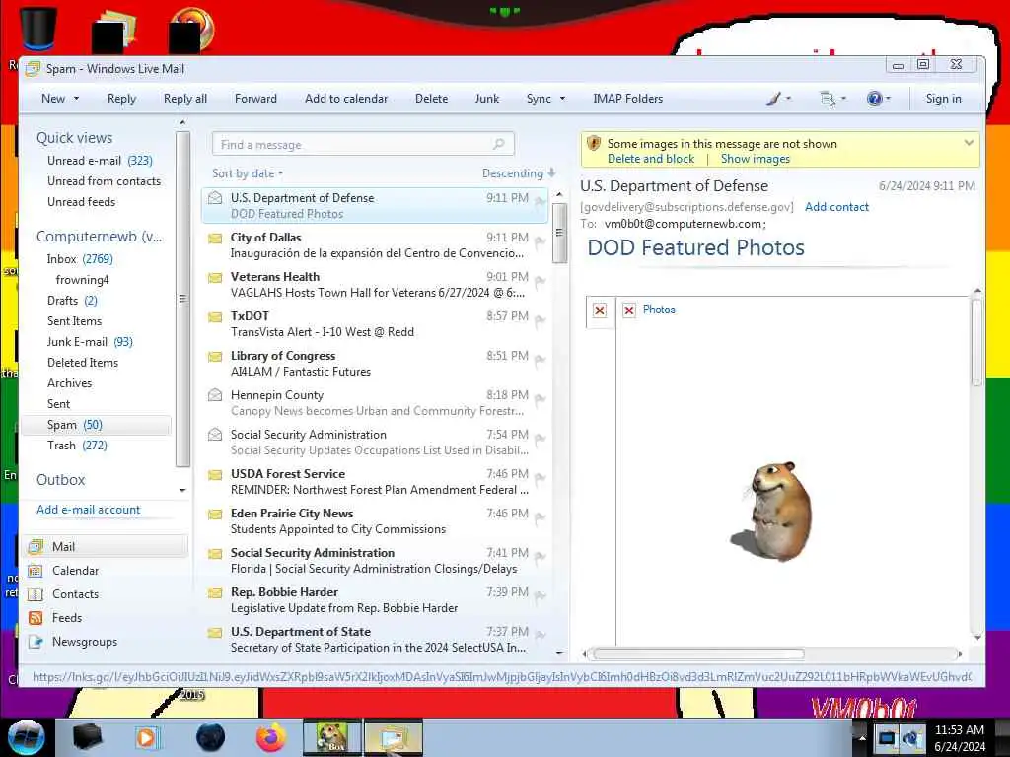Flag the City of Dallas message

point(540,242)
